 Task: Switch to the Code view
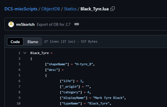tap(15, 42)
